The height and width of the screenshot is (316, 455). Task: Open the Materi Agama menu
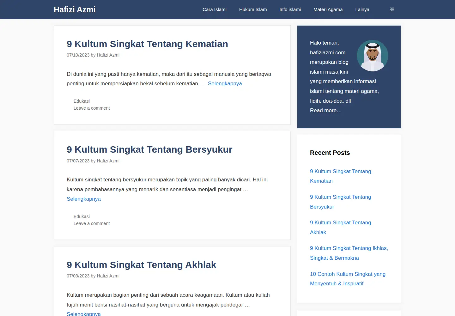coord(328,9)
